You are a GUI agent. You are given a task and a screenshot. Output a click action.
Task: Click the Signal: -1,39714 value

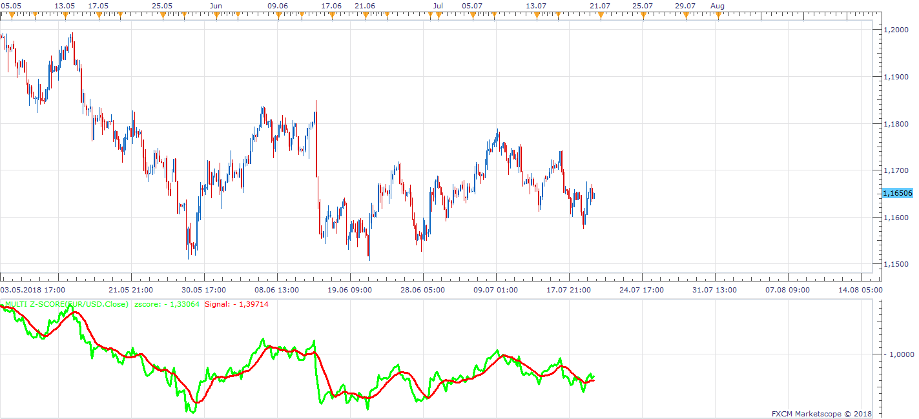point(236,303)
